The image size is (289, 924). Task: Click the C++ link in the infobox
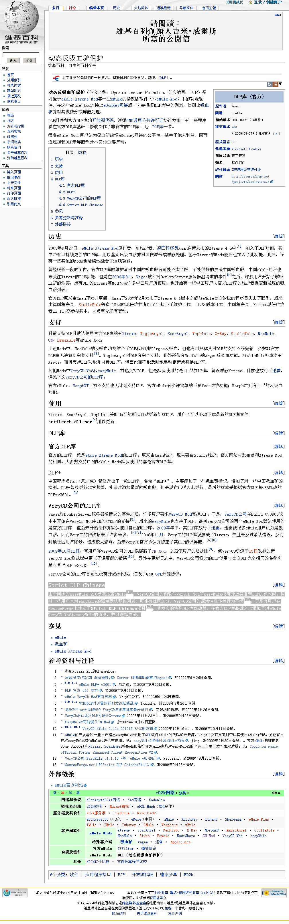pyautogui.click(x=234, y=142)
